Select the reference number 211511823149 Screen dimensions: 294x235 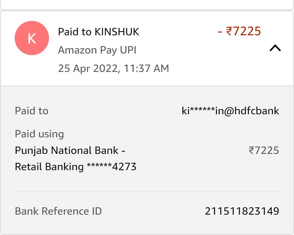pos(242,211)
